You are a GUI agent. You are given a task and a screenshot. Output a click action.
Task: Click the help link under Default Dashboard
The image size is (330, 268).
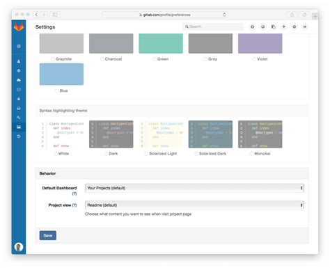click(74, 194)
